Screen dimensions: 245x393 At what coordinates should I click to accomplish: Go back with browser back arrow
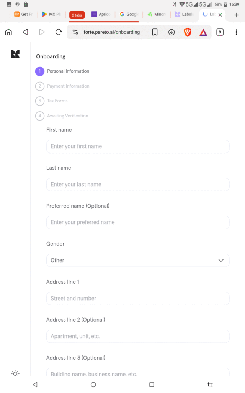pos(25,32)
